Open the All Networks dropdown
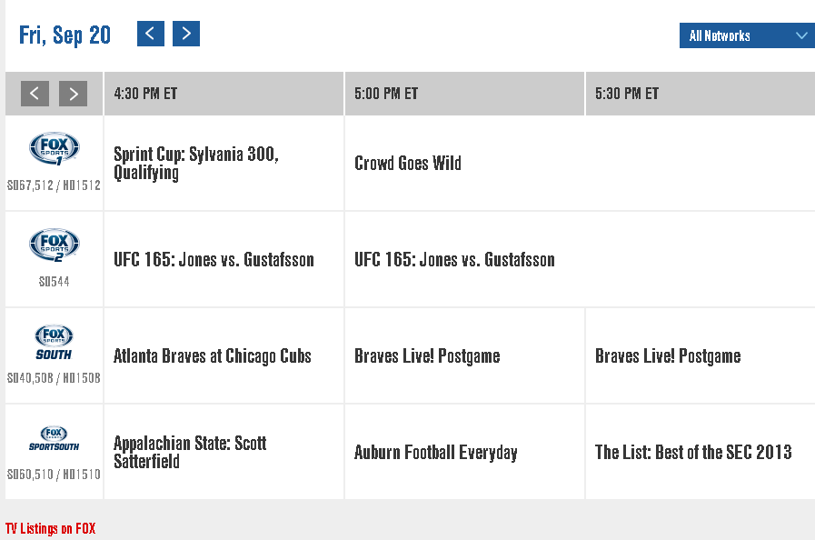Screen dimensions: 815x540 (x=747, y=35)
